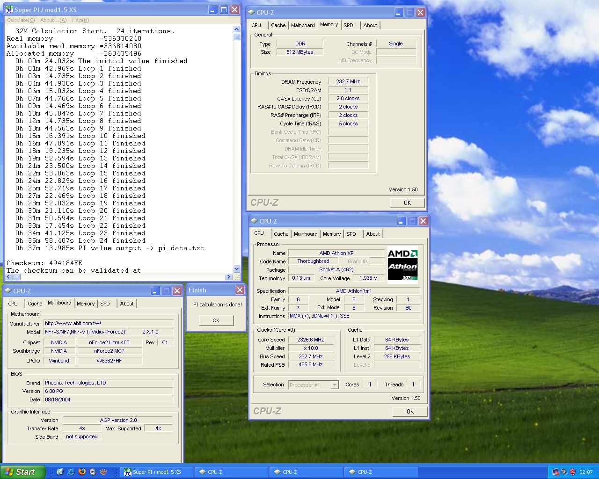Click the last quick launch icon after media player
Viewport: 599px width, 479px height.
click(x=103, y=472)
